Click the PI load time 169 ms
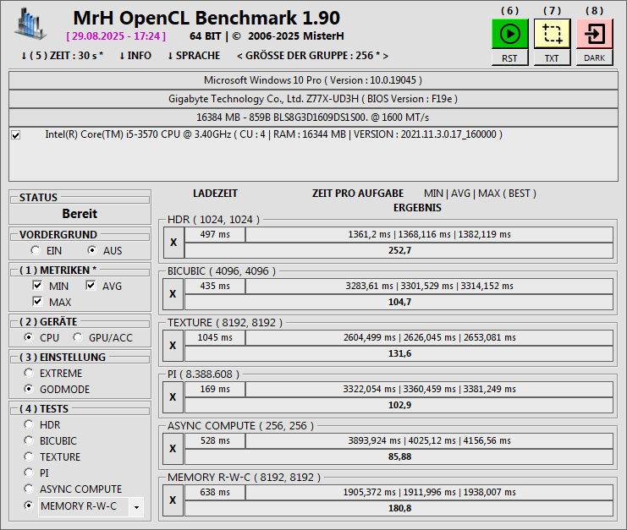The image size is (627, 530). click(x=215, y=389)
